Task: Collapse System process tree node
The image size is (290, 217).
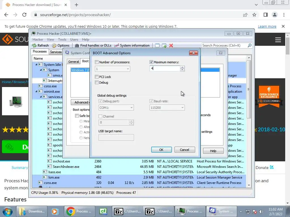Action: (41, 70)
